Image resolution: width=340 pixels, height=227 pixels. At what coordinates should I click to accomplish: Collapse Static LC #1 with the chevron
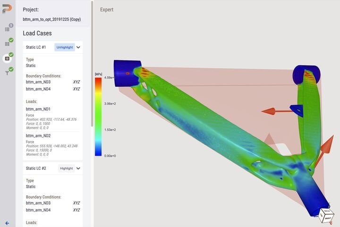tap(78, 47)
